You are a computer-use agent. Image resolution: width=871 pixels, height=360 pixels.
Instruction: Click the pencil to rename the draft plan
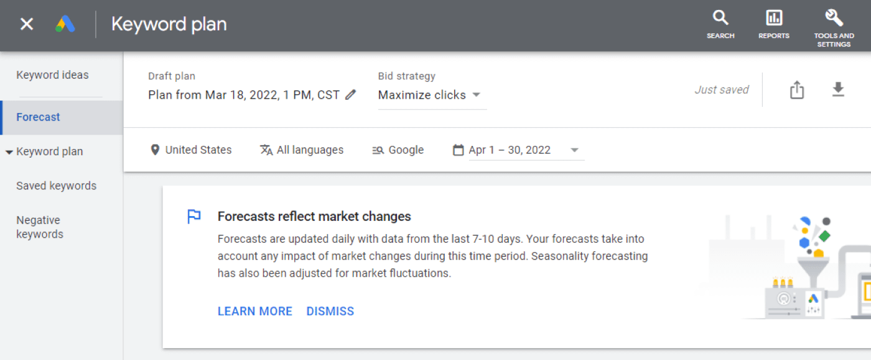pyautogui.click(x=351, y=94)
